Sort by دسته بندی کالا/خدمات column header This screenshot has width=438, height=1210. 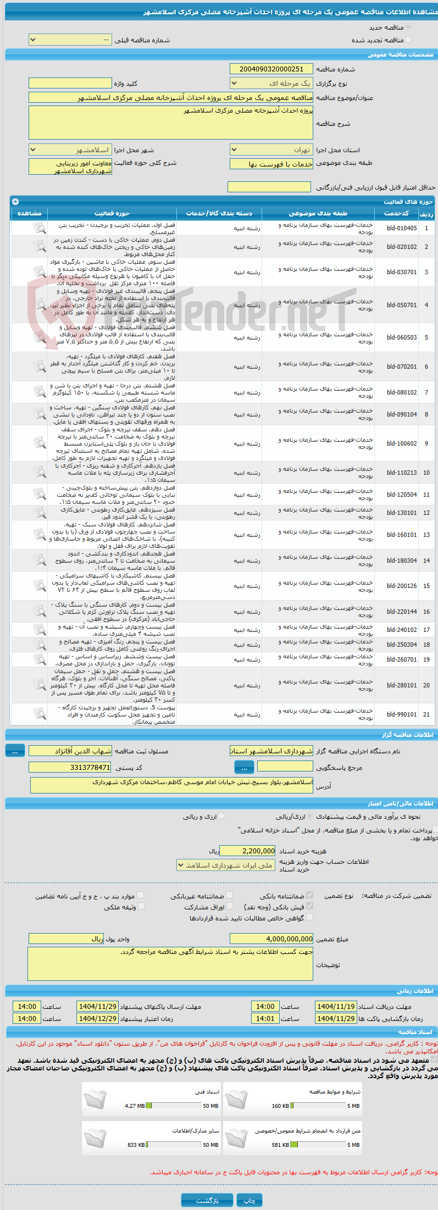(219, 213)
